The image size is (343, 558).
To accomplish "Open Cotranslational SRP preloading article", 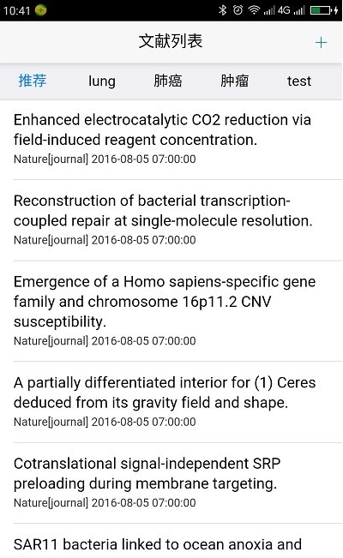I will [171, 483].
